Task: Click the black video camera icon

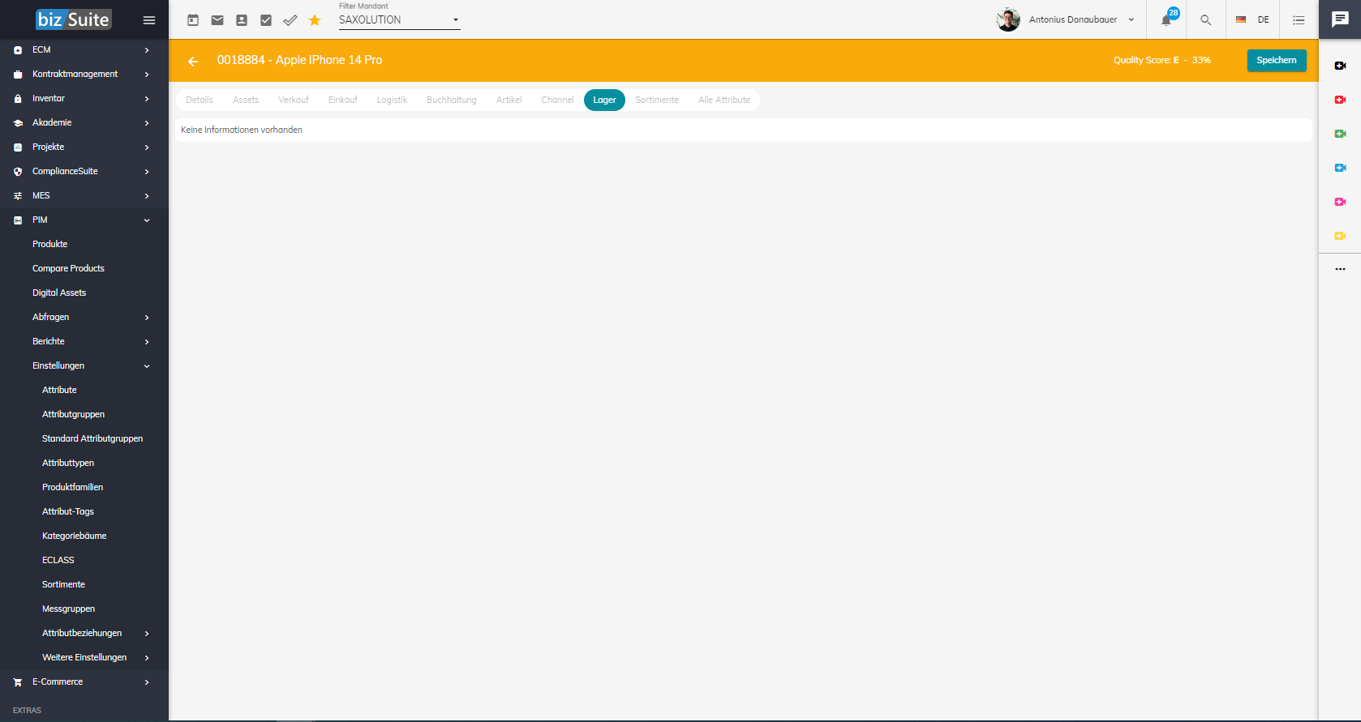Action: click(1340, 66)
